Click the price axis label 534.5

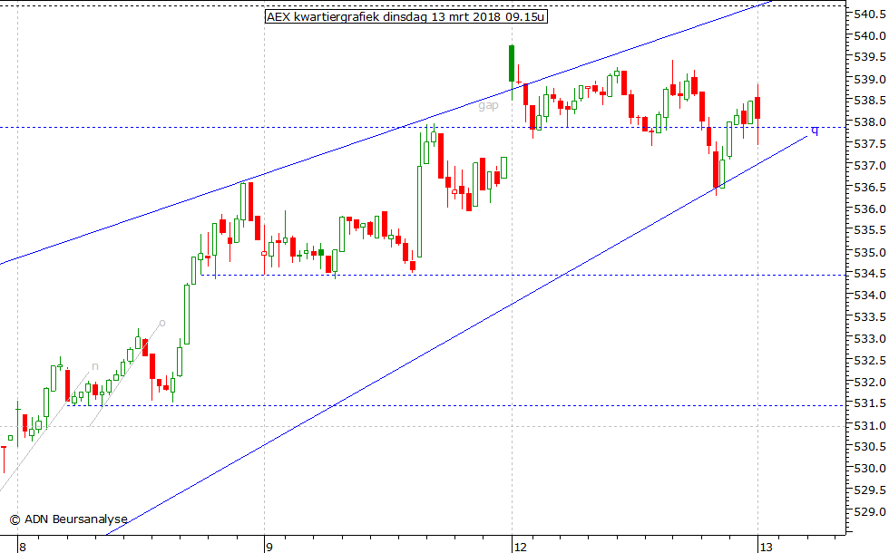click(x=869, y=274)
